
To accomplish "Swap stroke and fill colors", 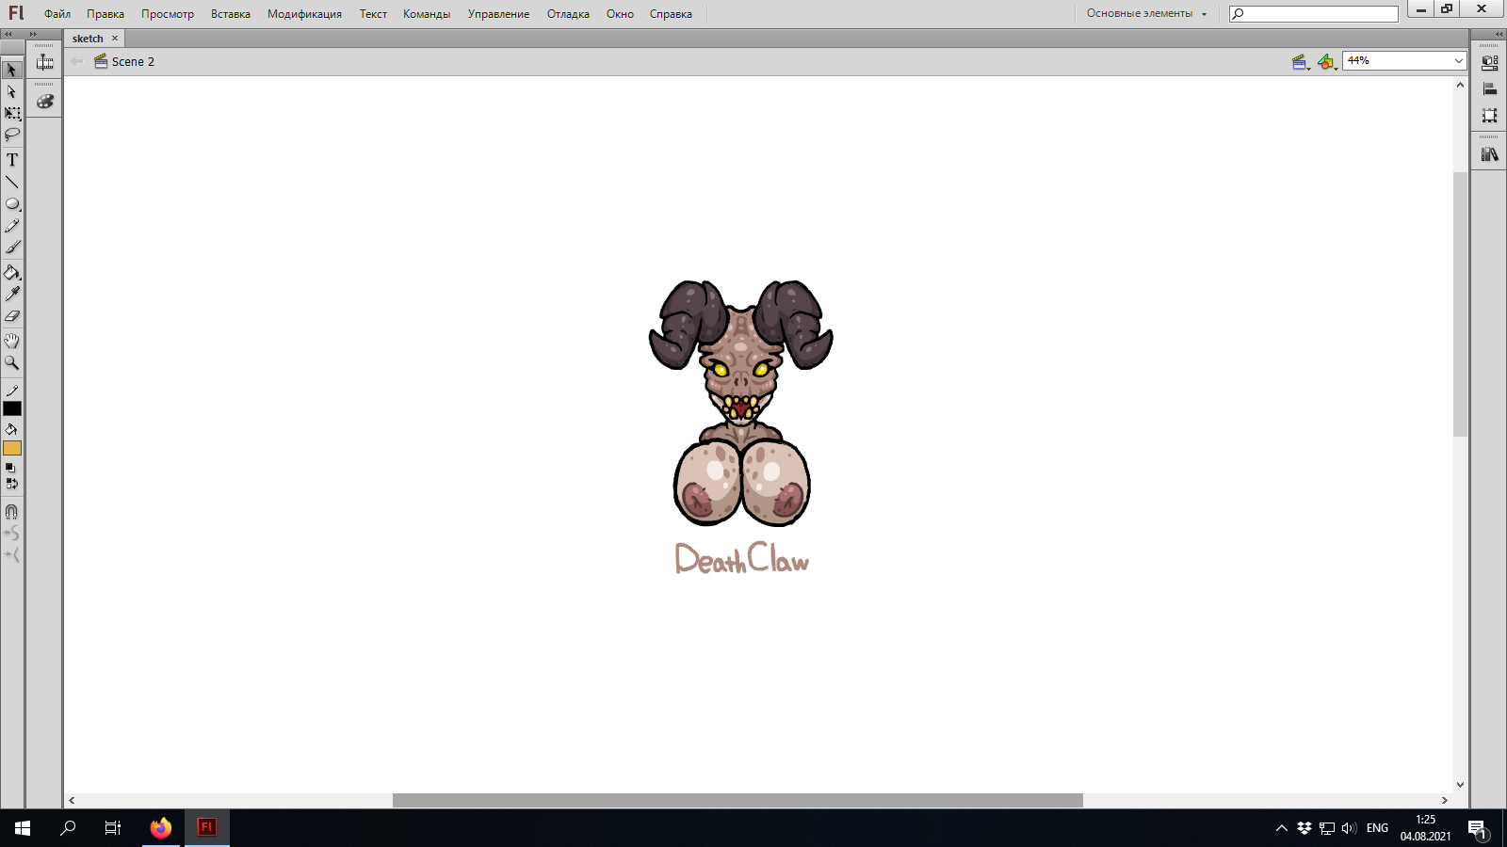I will pyautogui.click(x=11, y=484).
